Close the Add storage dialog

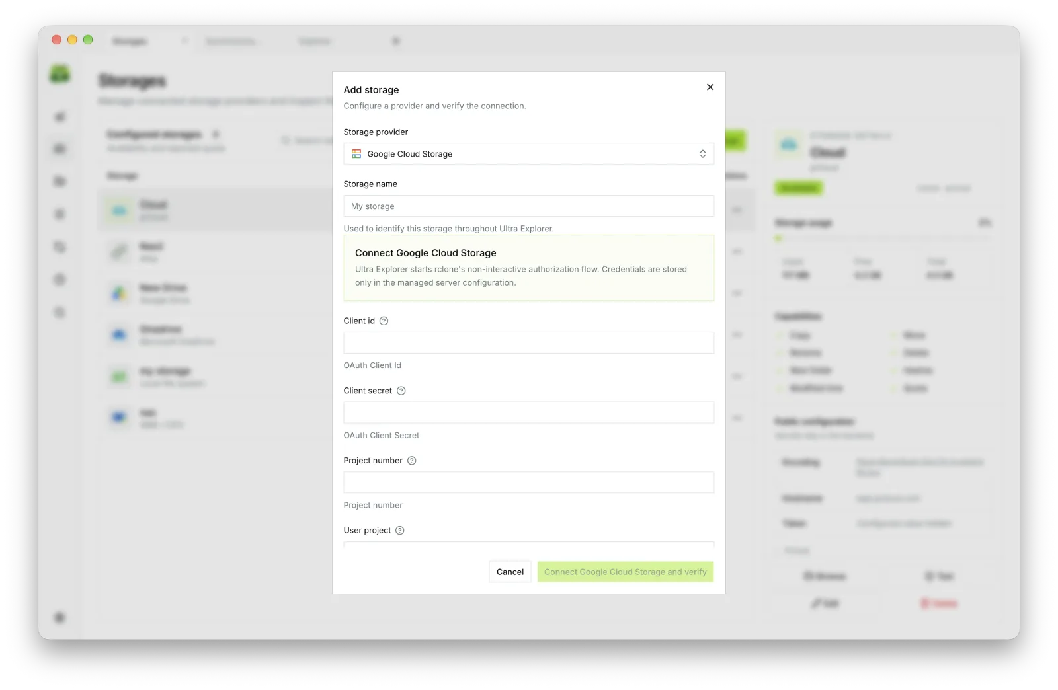point(710,87)
